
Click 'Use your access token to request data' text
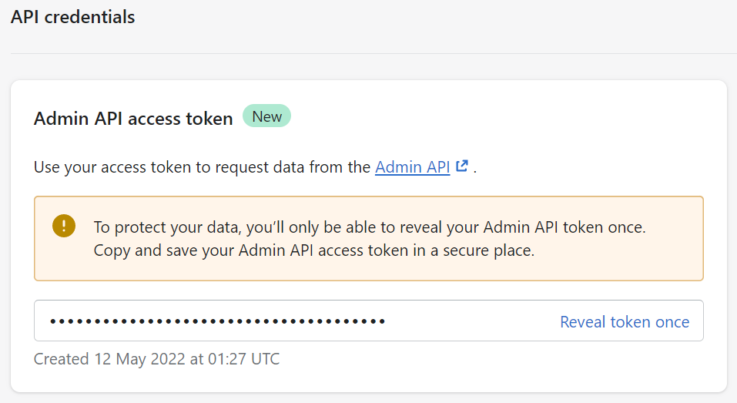202,167
